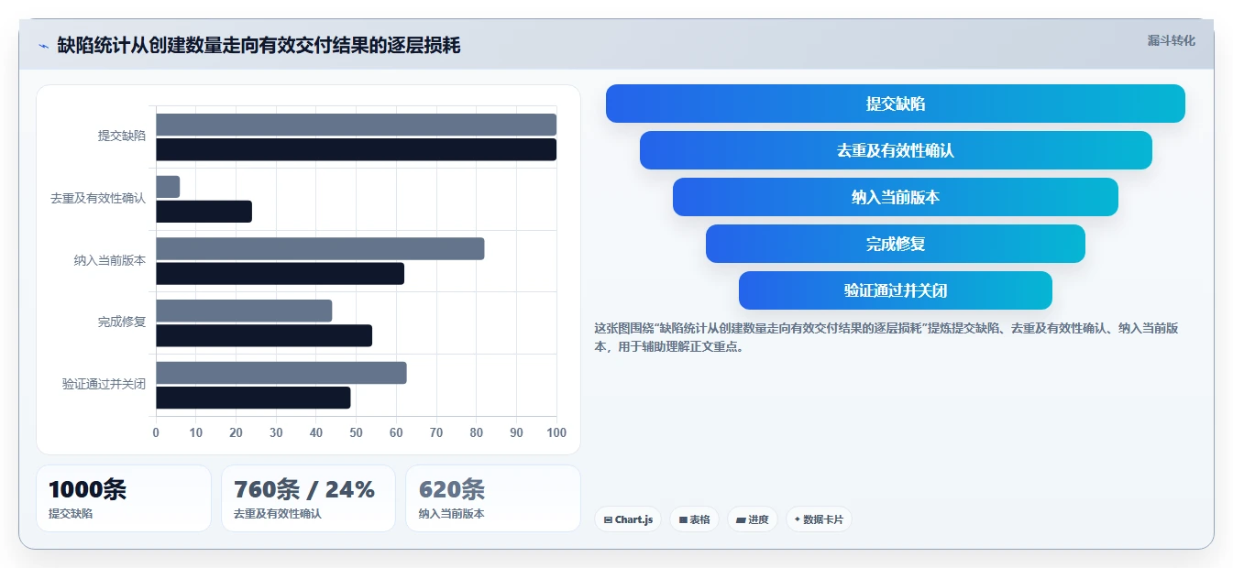This screenshot has height=568, width=1233.
Task: Click the Chart.js tag chip
Action: point(628,519)
